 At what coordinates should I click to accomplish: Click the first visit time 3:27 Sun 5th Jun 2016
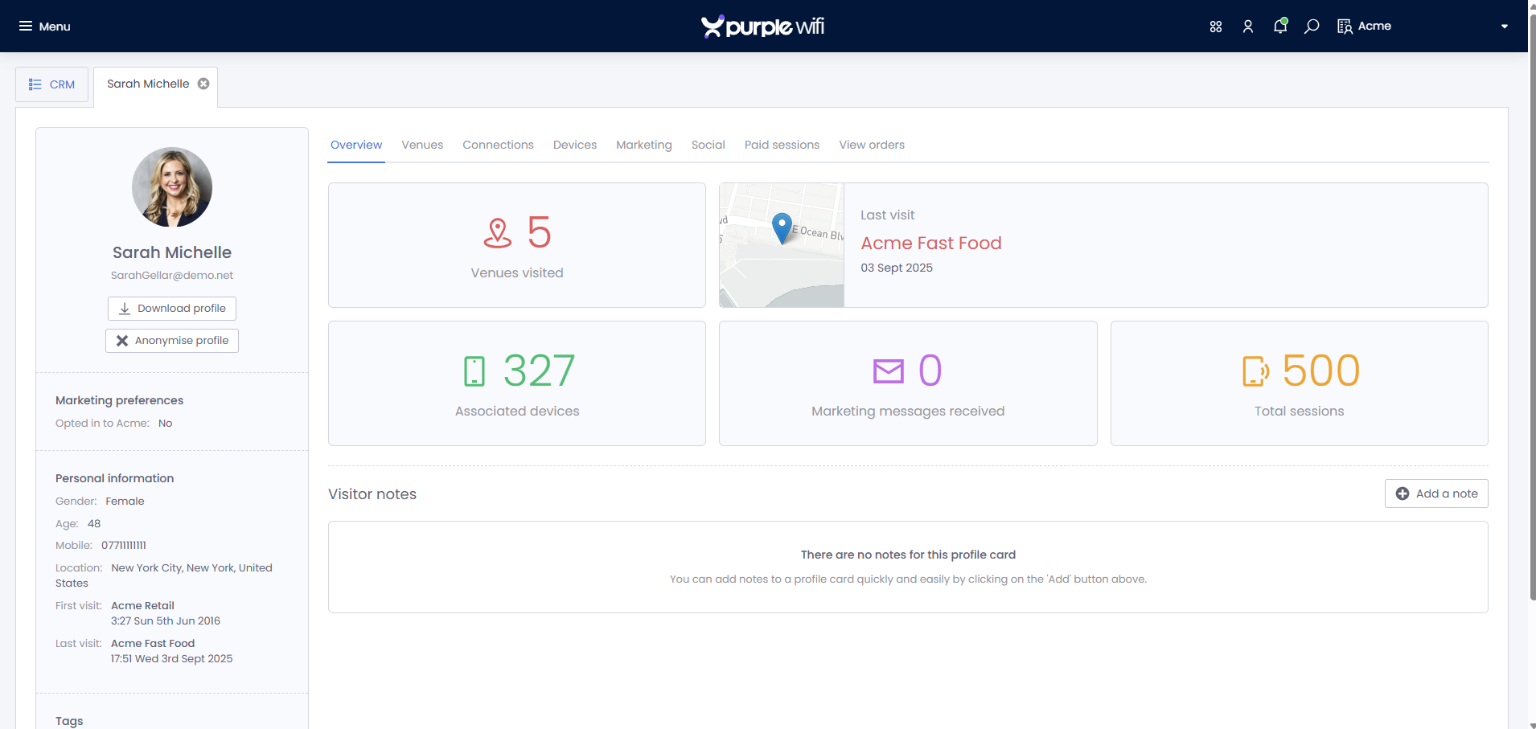(166, 620)
